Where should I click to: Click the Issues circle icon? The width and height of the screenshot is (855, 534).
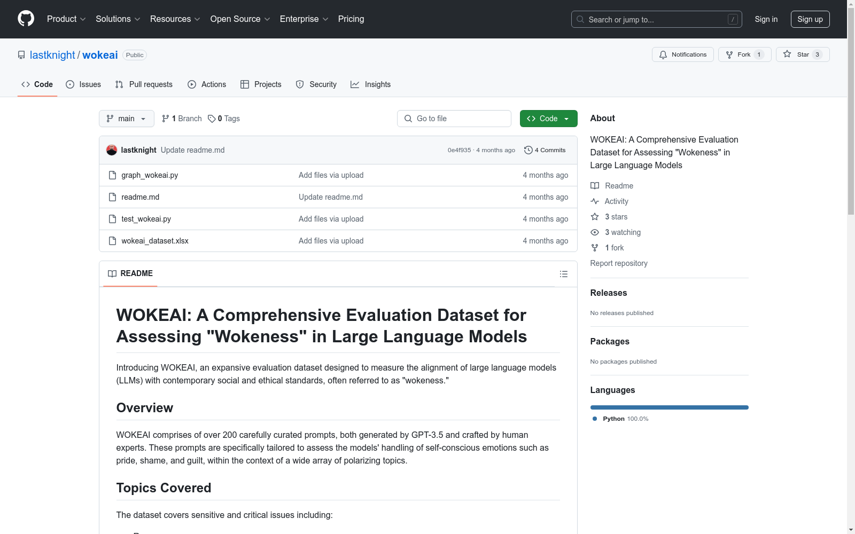[x=70, y=84]
